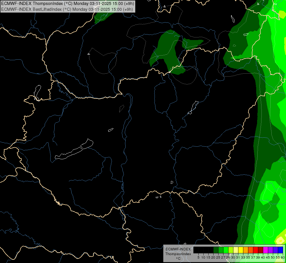Viewport: 286px width, 263px height.
Task: Choose the orange 33-35 legend swatch
Action: click(246, 250)
